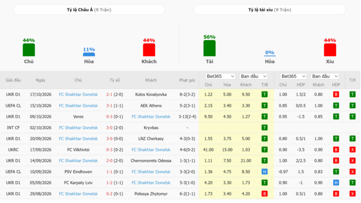The height and width of the screenshot is (203, 361).
Task: Click the 1-1 (0-1) score for PSV Eindhoven
Action: click(x=114, y=171)
